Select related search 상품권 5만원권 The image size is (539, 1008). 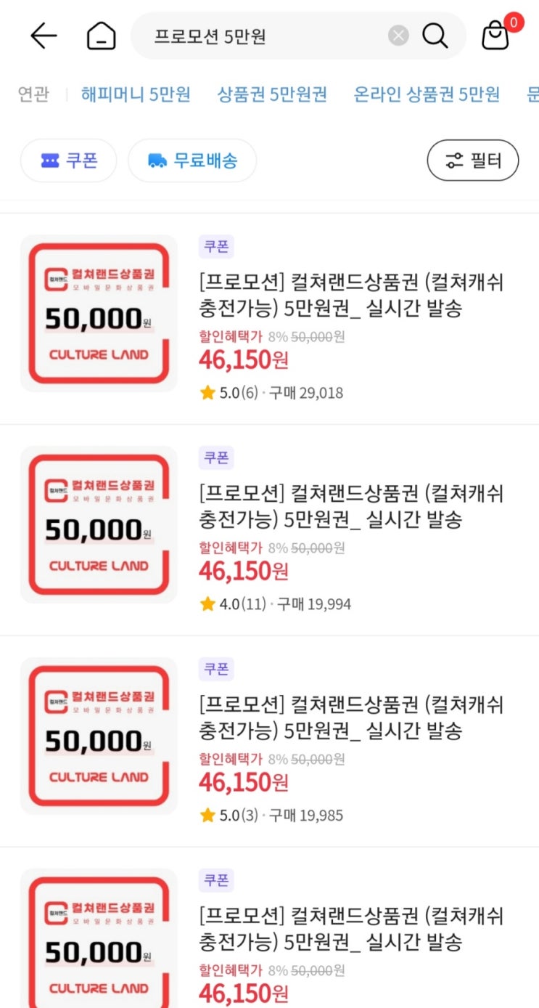(272, 94)
